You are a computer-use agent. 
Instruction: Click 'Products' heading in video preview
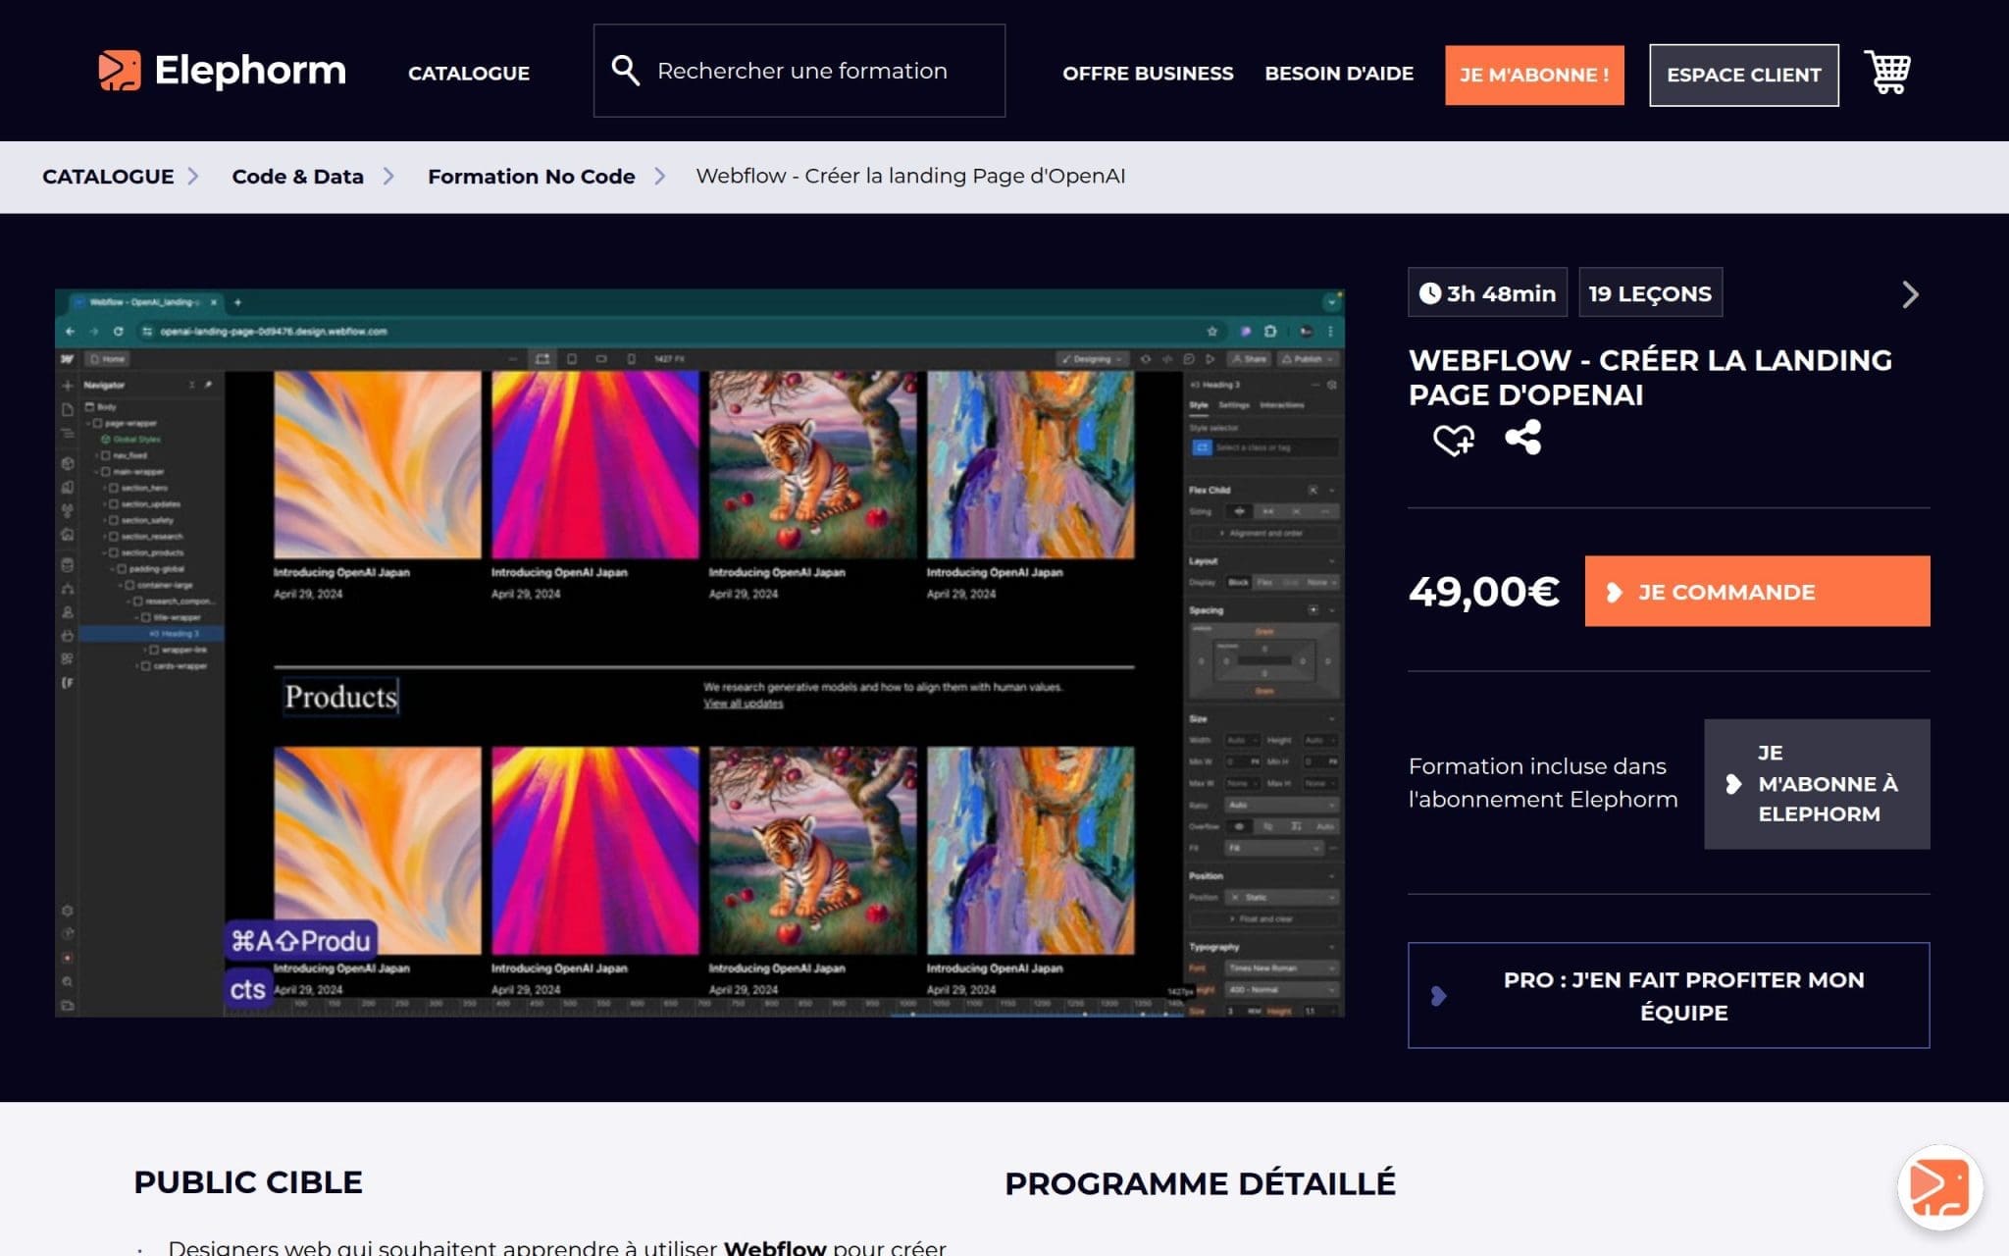point(340,697)
